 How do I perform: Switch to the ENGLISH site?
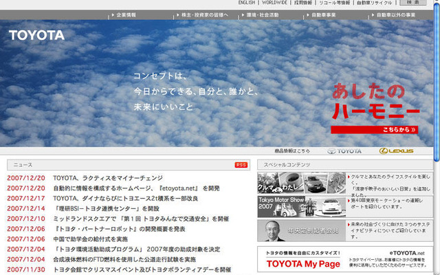click(x=247, y=3)
